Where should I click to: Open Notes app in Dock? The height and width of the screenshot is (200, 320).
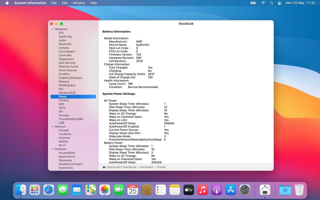(x=175, y=190)
